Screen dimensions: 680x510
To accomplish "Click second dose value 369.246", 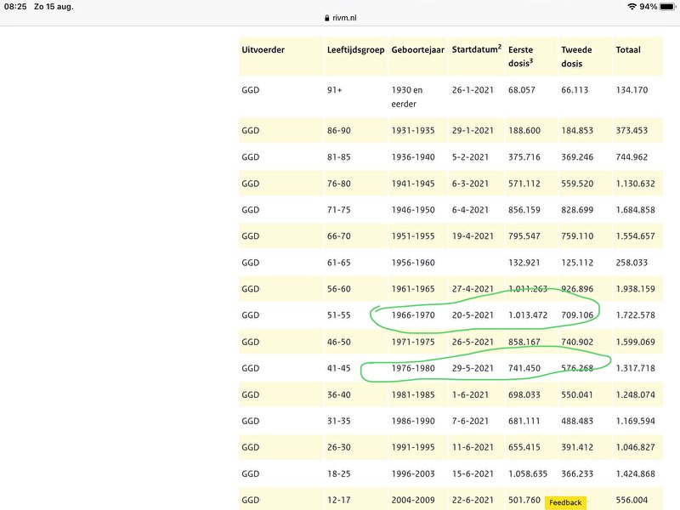I will [x=577, y=157].
